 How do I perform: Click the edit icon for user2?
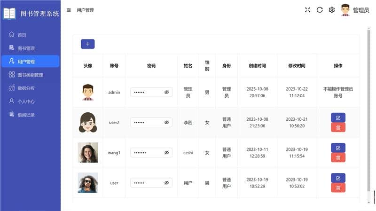pos(338,118)
